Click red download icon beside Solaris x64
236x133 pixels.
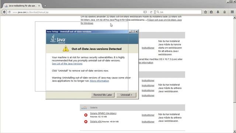point(86,122)
